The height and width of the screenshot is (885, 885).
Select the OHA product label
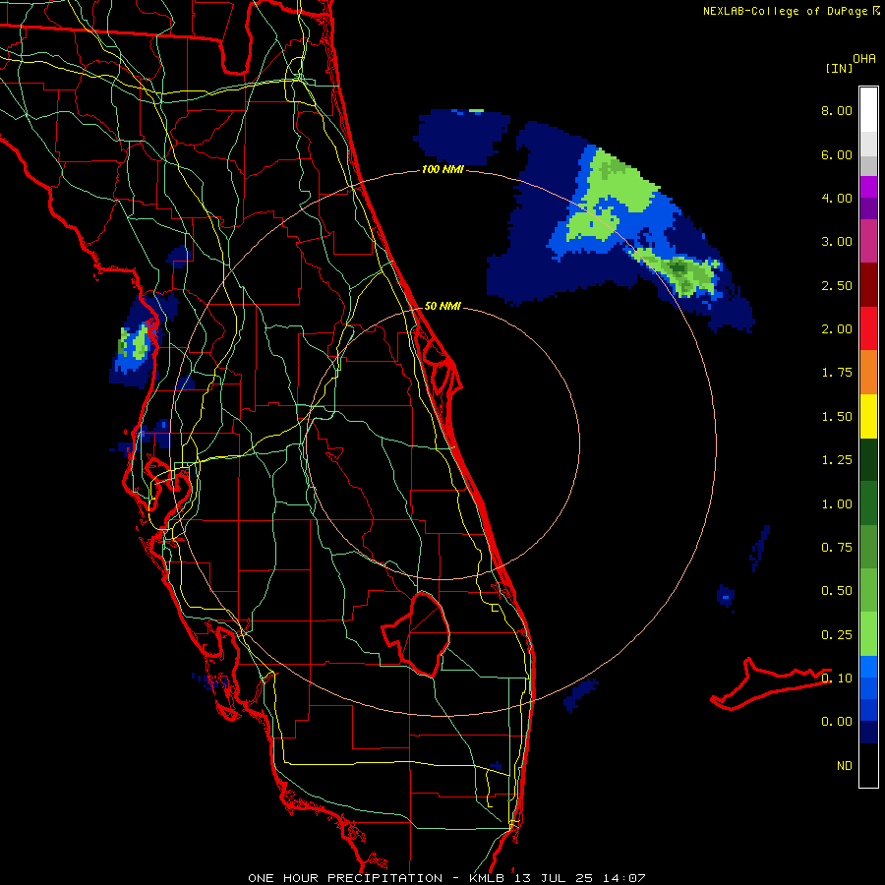[x=864, y=58]
